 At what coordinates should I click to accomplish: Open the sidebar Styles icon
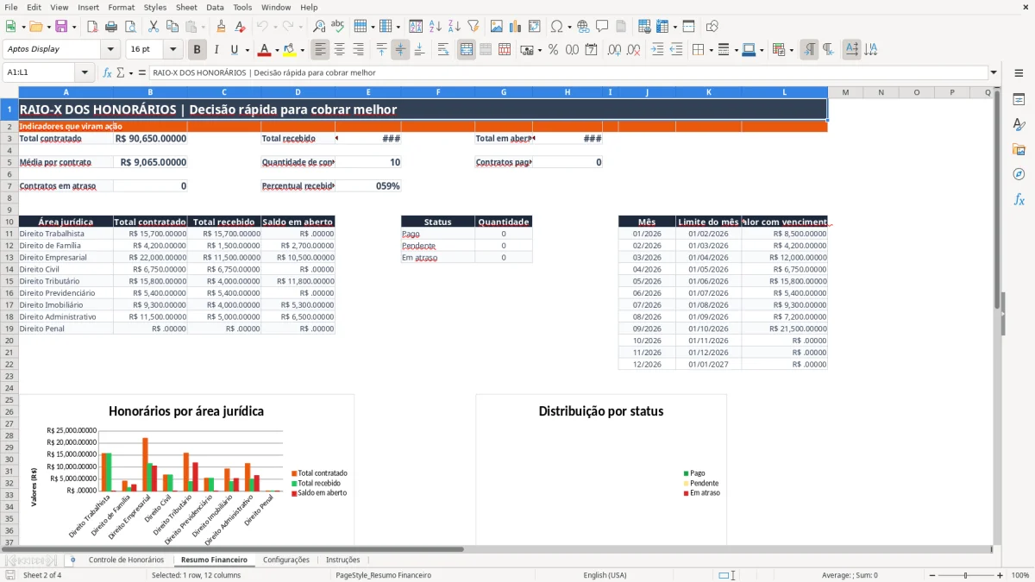coord(1019,124)
